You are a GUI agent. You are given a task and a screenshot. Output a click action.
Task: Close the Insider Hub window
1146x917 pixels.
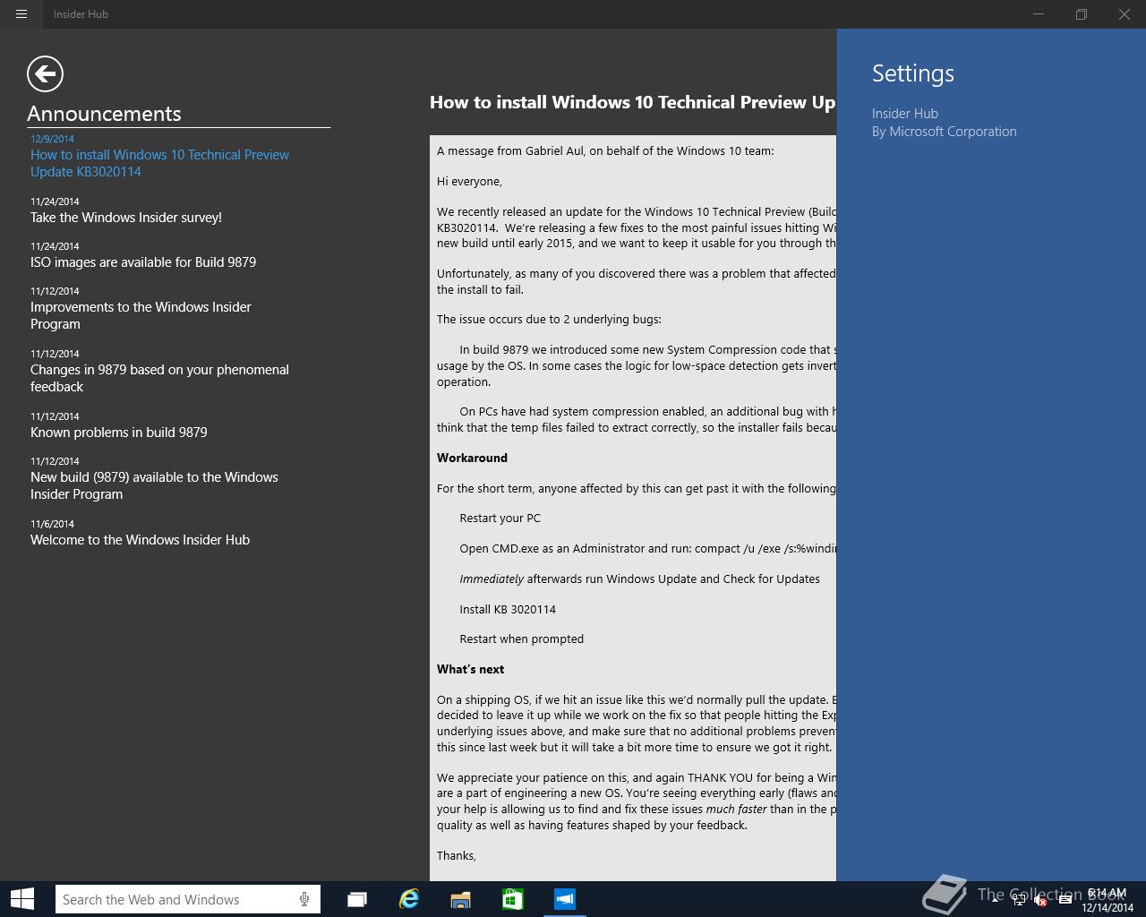point(1125,14)
